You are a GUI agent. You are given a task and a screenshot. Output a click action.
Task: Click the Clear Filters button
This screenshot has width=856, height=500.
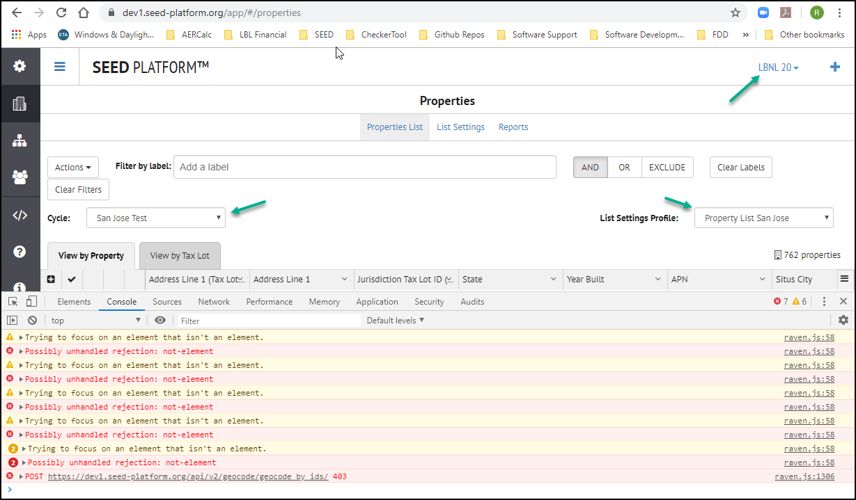[x=78, y=189]
